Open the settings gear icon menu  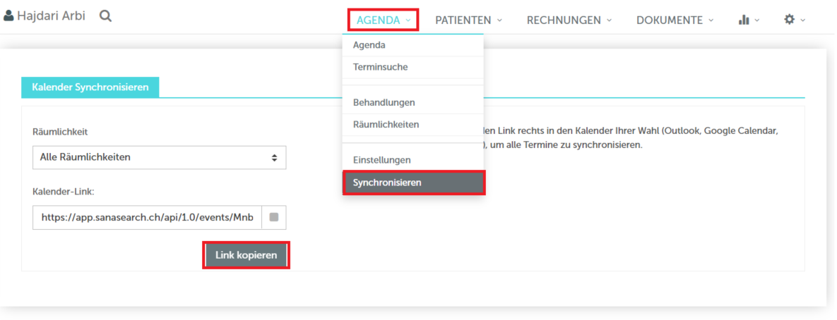[795, 20]
